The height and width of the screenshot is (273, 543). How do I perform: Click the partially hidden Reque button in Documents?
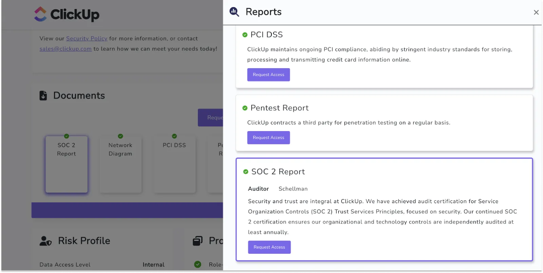[210, 117]
